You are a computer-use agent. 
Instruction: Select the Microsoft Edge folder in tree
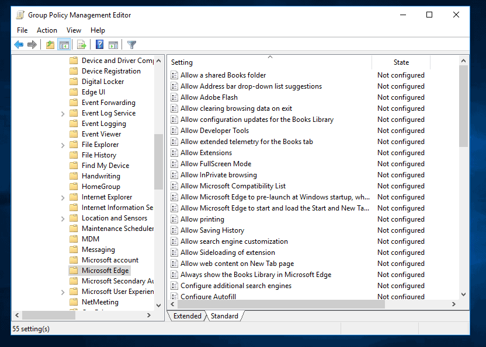[105, 271]
